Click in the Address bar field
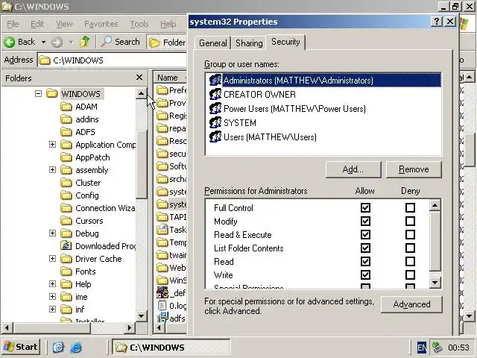 point(112,60)
